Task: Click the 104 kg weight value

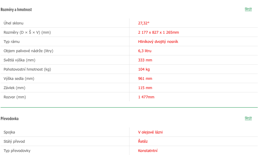Action: [144, 69]
